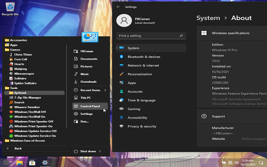
Task: Open Online support website link
Action: click(254, 139)
